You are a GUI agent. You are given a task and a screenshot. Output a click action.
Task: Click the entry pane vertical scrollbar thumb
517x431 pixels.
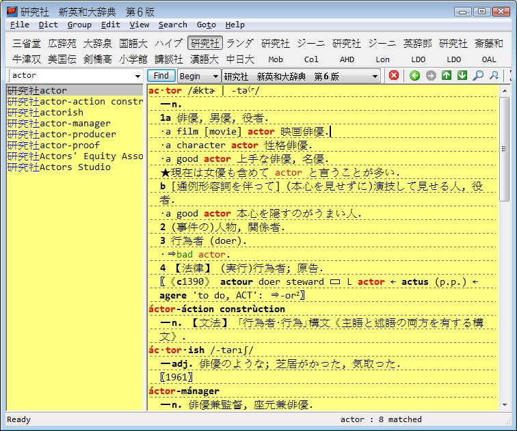pyautogui.click(x=505, y=149)
